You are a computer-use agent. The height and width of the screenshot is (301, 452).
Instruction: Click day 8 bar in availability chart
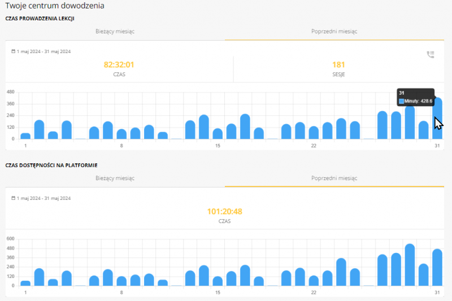coord(121,281)
